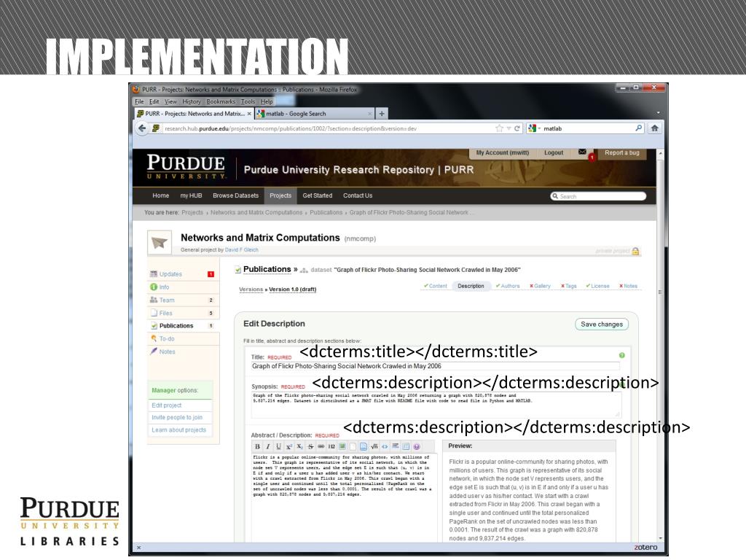Image resolution: width=746 pixels, height=560 pixels.
Task: Click the Save changes button
Action: [601, 324]
